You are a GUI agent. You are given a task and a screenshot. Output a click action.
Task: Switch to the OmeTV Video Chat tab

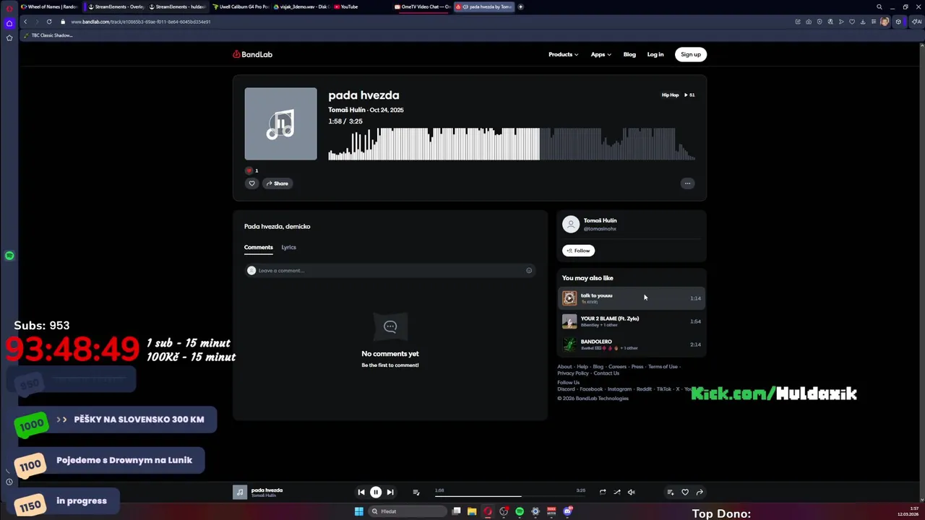423,6
